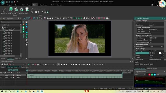Click the chart object icon in the vertical toolbar
166x93 pixels.
click(23, 22)
